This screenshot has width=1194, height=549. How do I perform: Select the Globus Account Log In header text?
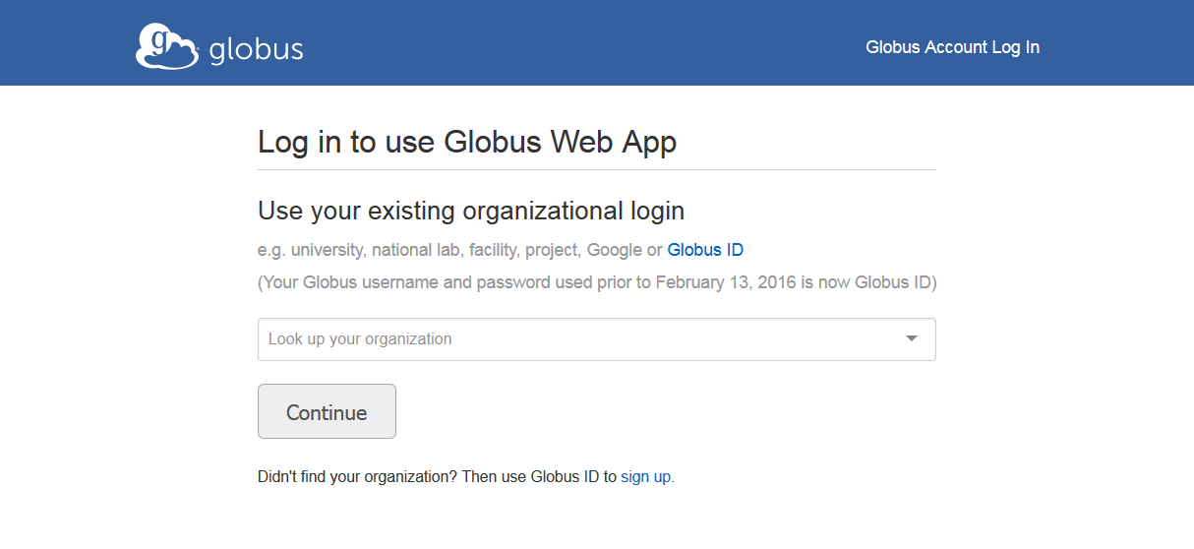click(x=952, y=47)
